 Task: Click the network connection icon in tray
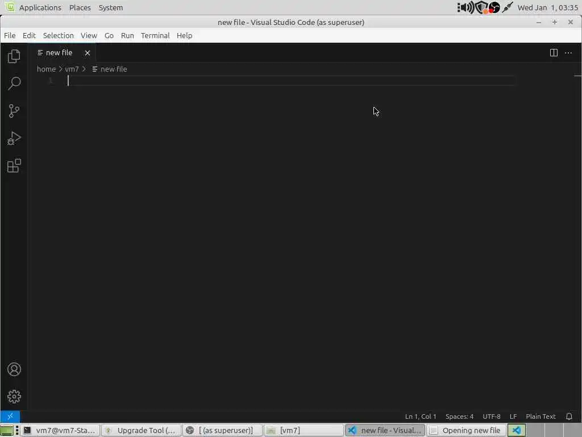[508, 7]
